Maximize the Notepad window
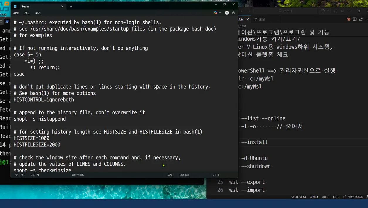Screen dimensions: 368x208 click(x=225, y=4)
